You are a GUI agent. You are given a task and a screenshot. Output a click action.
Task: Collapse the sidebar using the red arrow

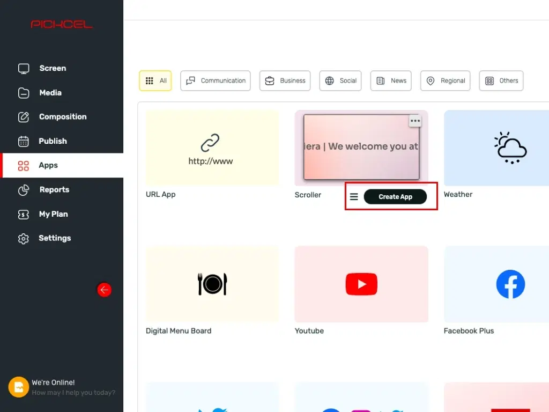click(x=104, y=289)
